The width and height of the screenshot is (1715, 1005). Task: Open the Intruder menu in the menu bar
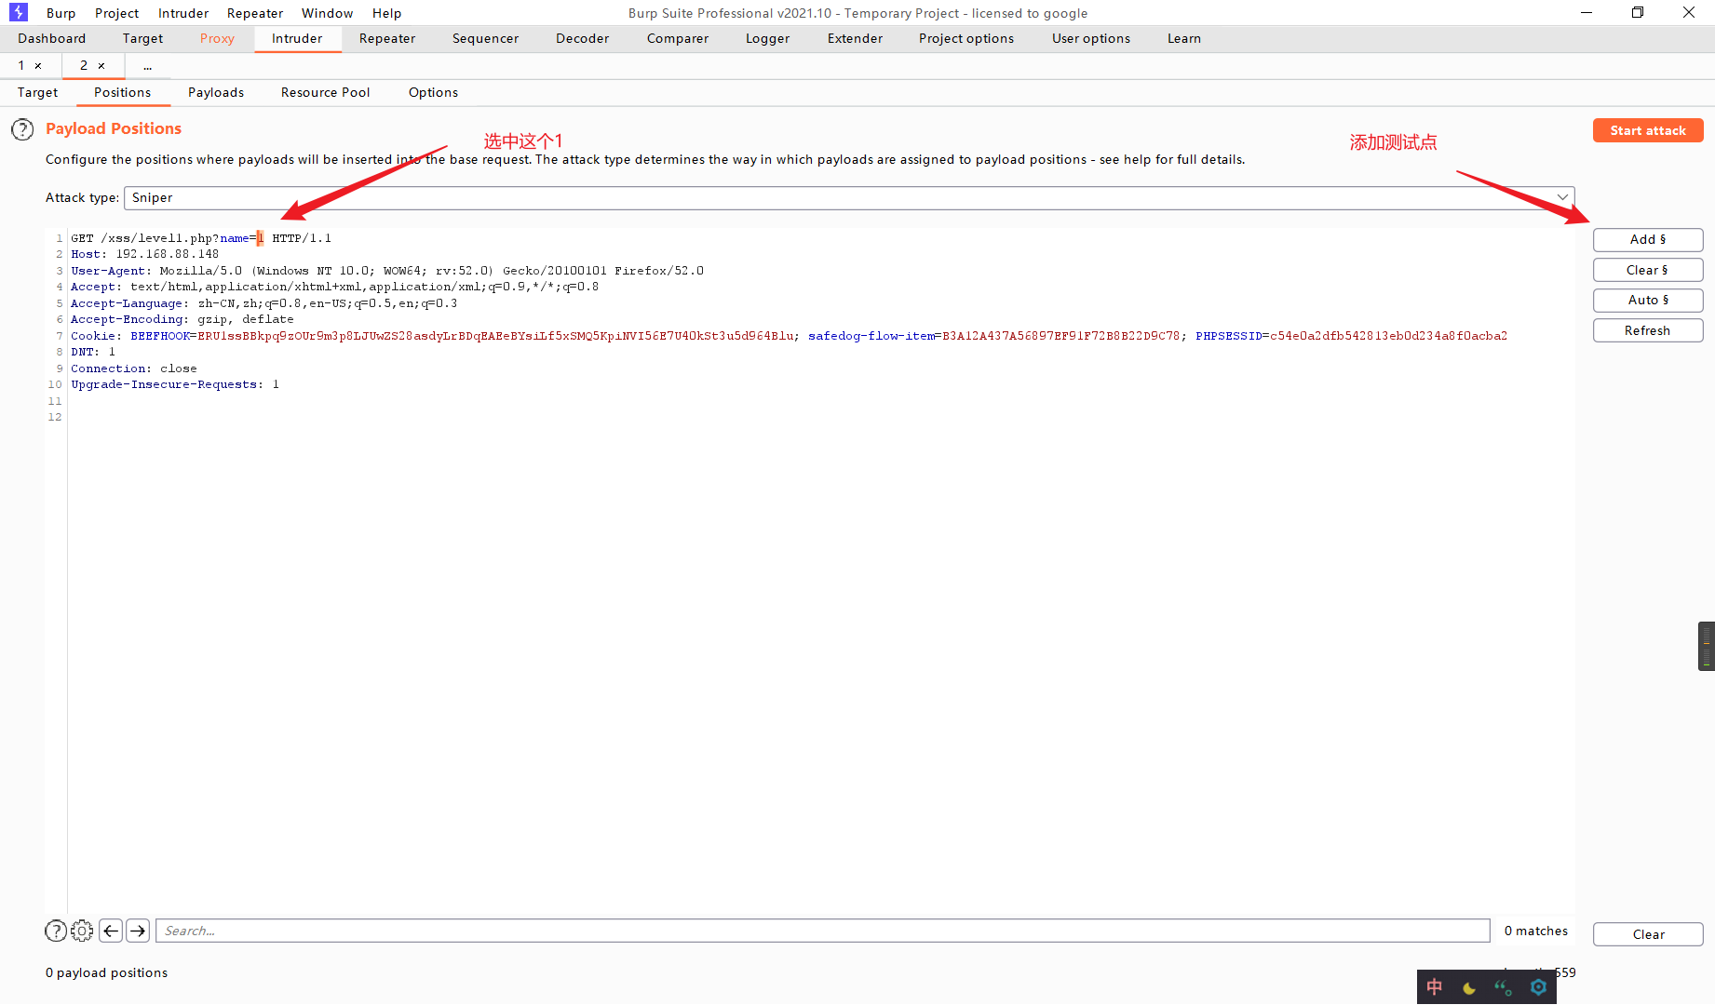click(182, 12)
